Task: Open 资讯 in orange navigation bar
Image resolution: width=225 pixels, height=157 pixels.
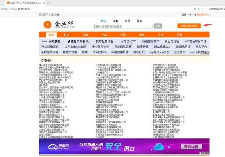Action: point(142,35)
